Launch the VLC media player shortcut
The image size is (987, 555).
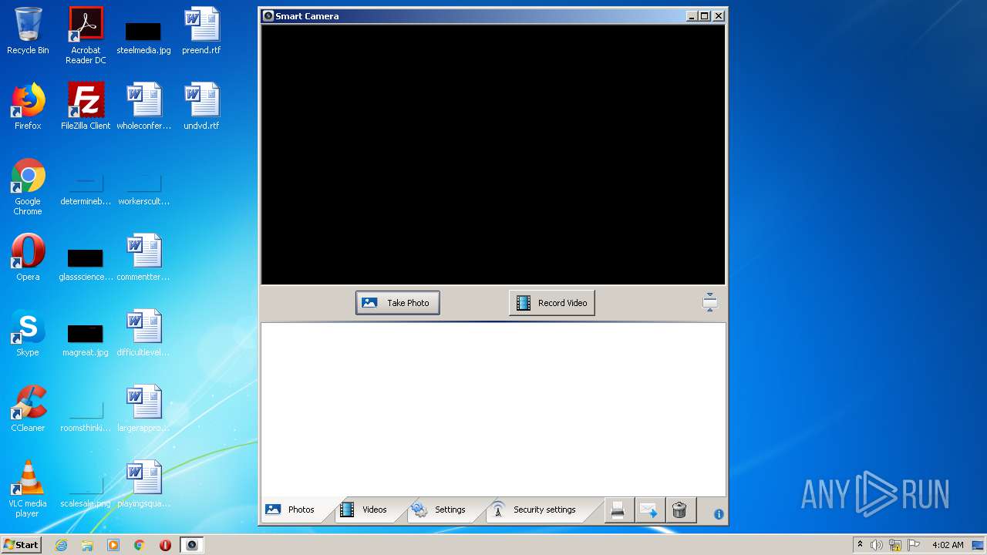(x=28, y=489)
